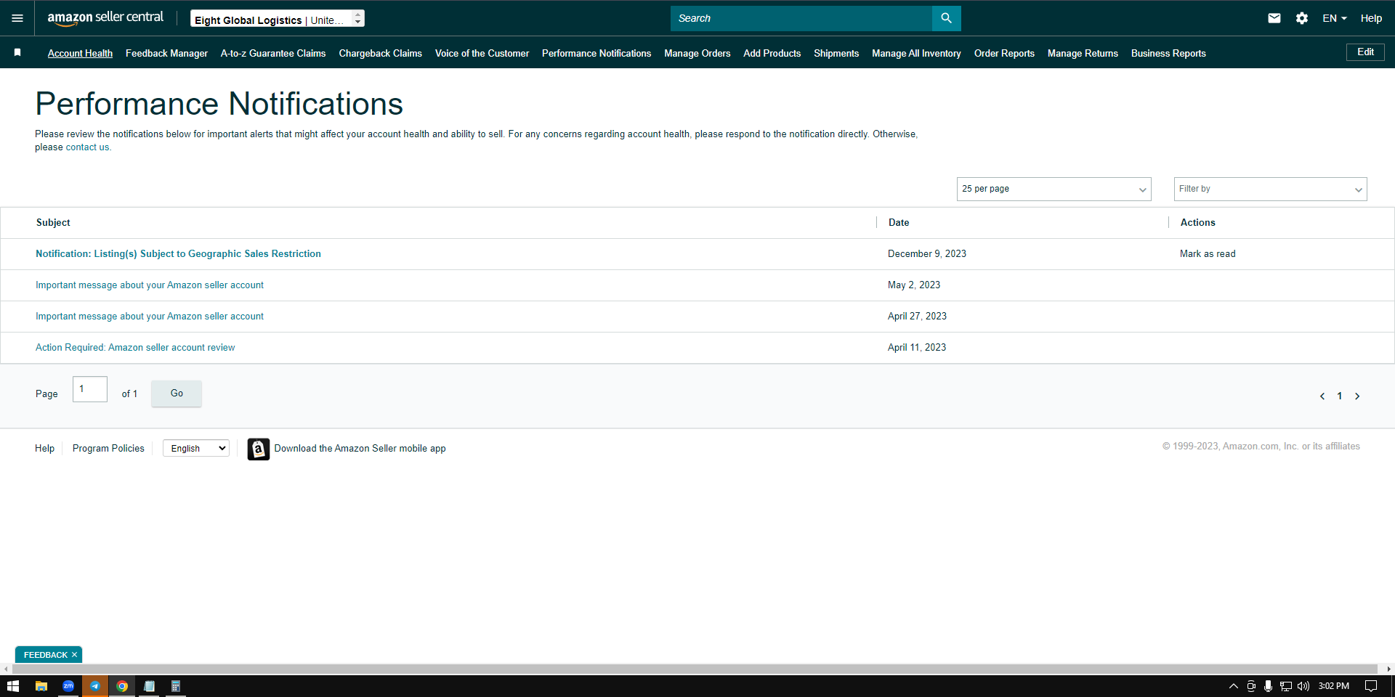The width and height of the screenshot is (1395, 697).
Task: Click the search magnifier button
Action: click(946, 18)
